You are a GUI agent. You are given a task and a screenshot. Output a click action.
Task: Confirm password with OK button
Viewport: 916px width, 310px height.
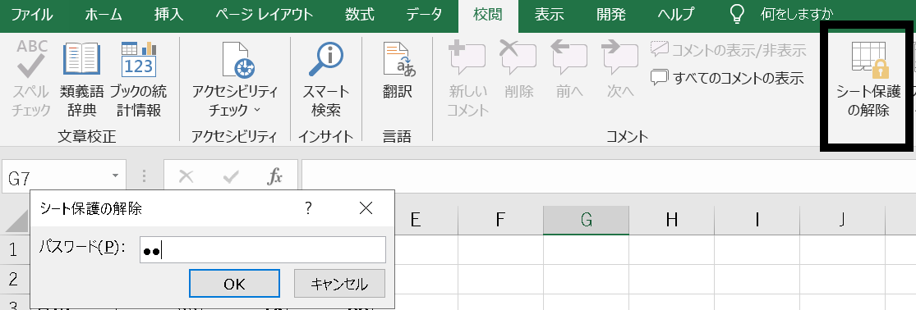click(234, 284)
